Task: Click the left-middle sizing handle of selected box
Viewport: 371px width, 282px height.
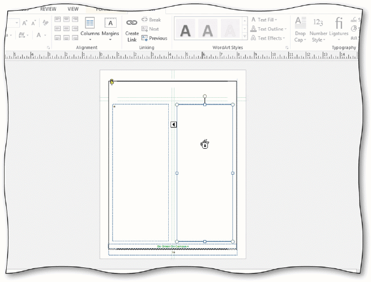Action: coord(177,173)
